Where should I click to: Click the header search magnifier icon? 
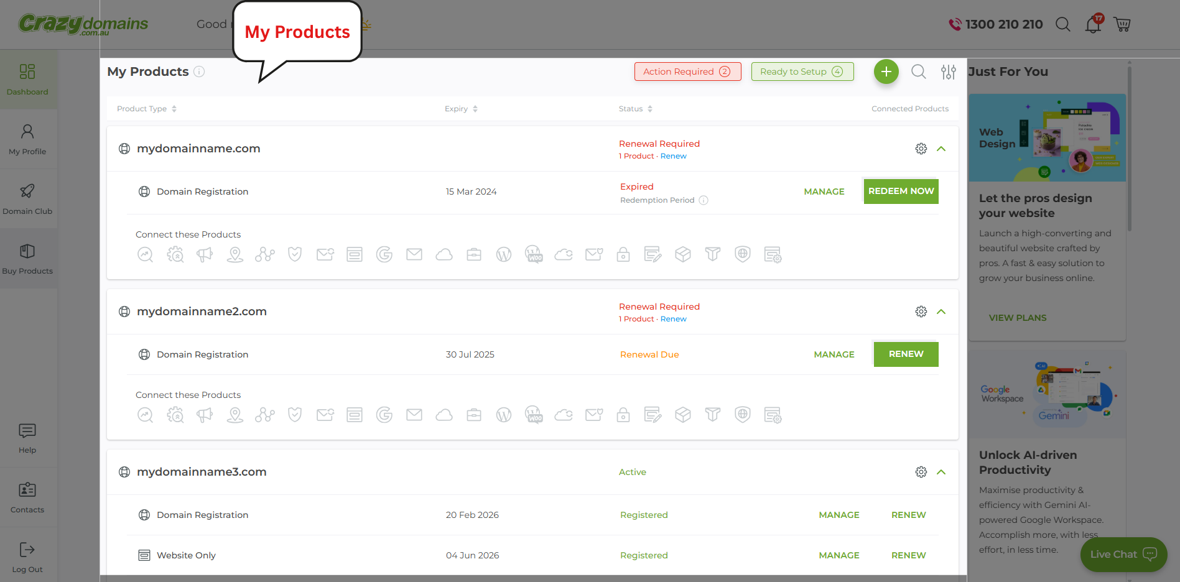[x=1063, y=24]
